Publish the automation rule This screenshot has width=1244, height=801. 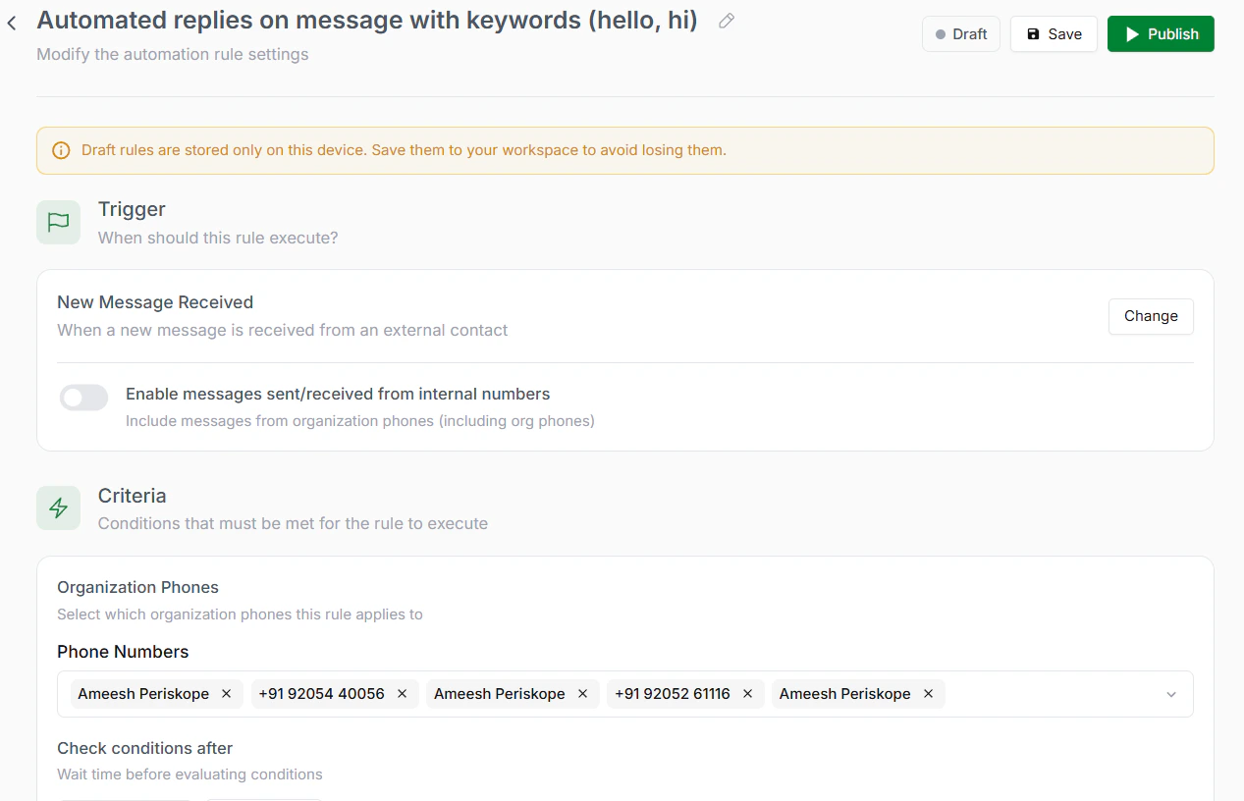[1161, 33]
